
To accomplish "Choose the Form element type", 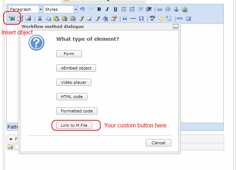I will (69, 54).
